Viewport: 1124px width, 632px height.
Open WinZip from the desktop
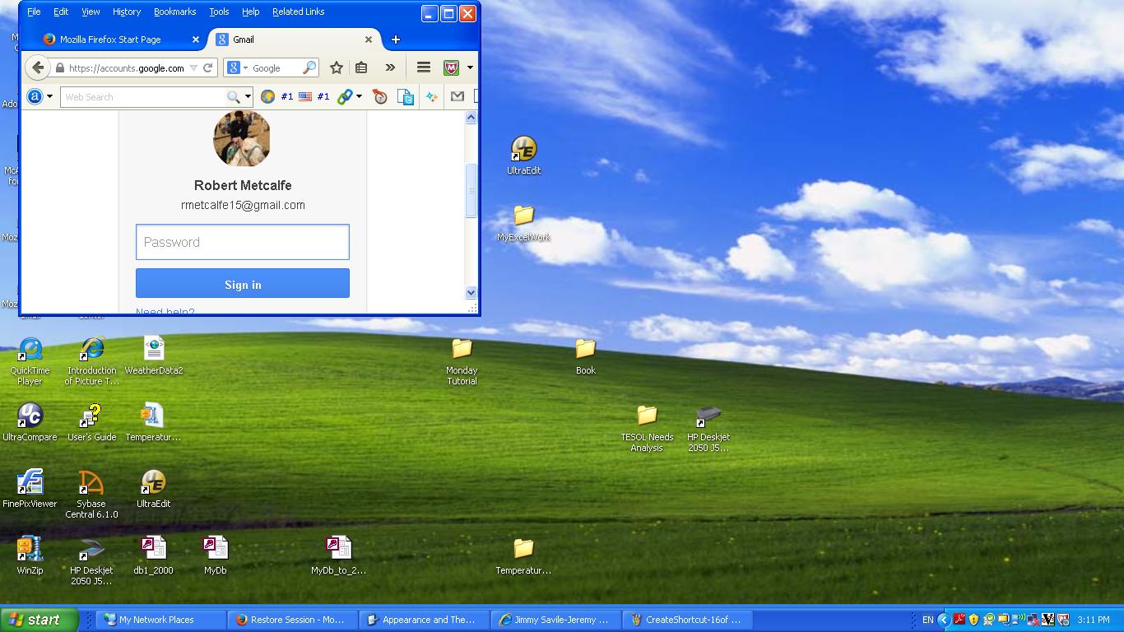tap(30, 549)
